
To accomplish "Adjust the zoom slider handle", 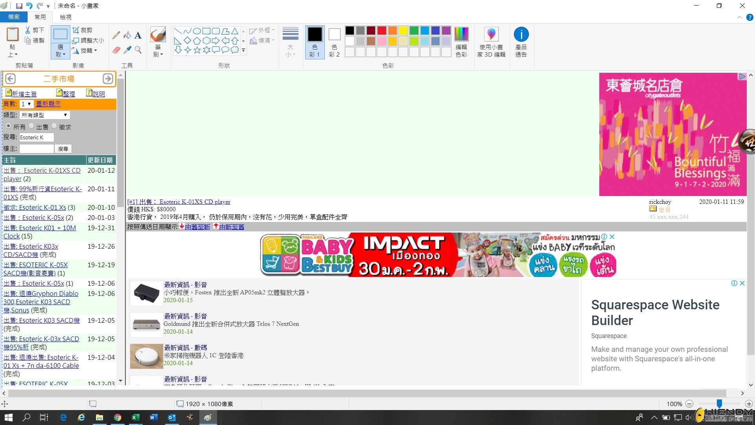I will pyautogui.click(x=719, y=404).
